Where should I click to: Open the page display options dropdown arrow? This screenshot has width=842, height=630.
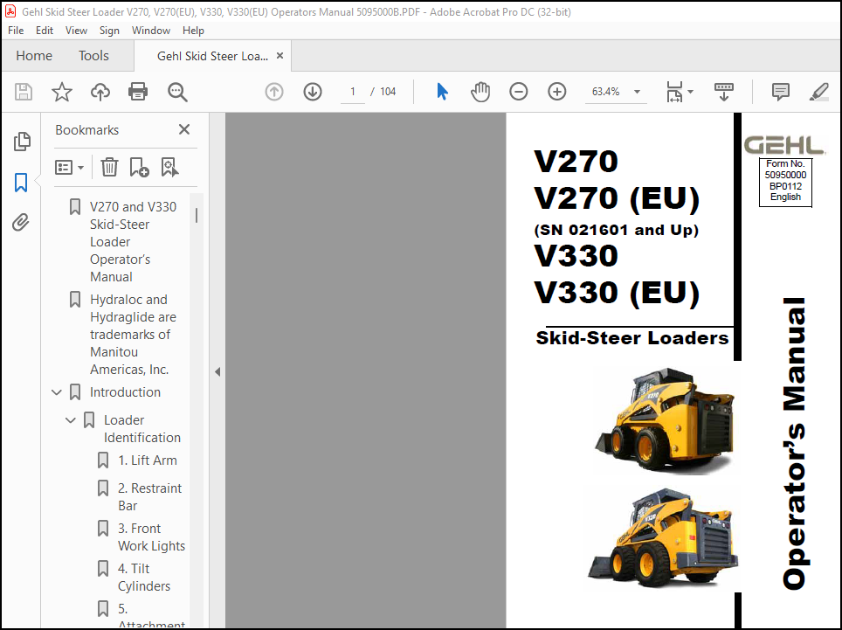[x=691, y=92]
